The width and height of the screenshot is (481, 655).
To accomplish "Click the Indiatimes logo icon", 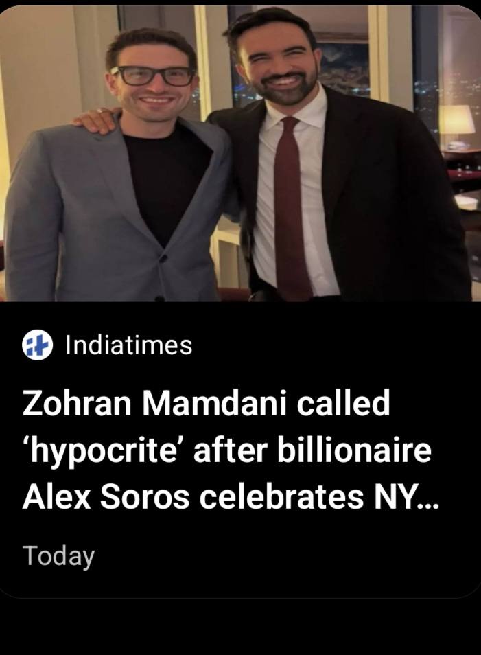I will coord(37,345).
